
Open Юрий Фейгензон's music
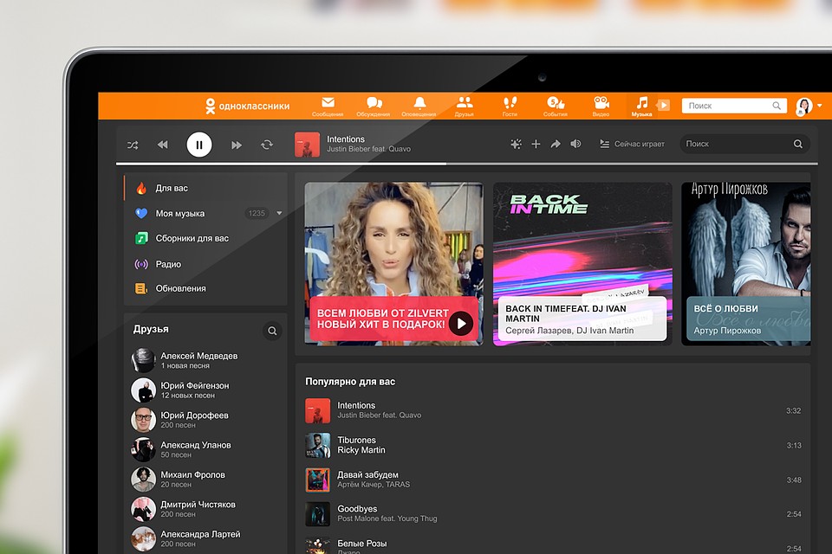206,390
